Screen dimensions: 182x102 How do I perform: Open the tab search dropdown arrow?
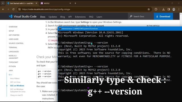click(3, 3)
